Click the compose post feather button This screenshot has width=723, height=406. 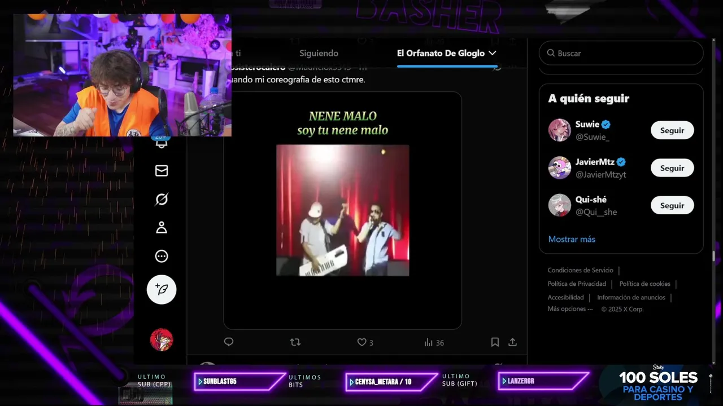(162, 290)
